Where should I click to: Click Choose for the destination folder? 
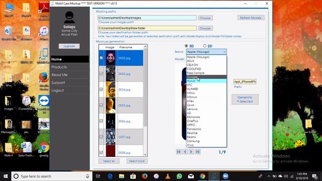[205, 28]
